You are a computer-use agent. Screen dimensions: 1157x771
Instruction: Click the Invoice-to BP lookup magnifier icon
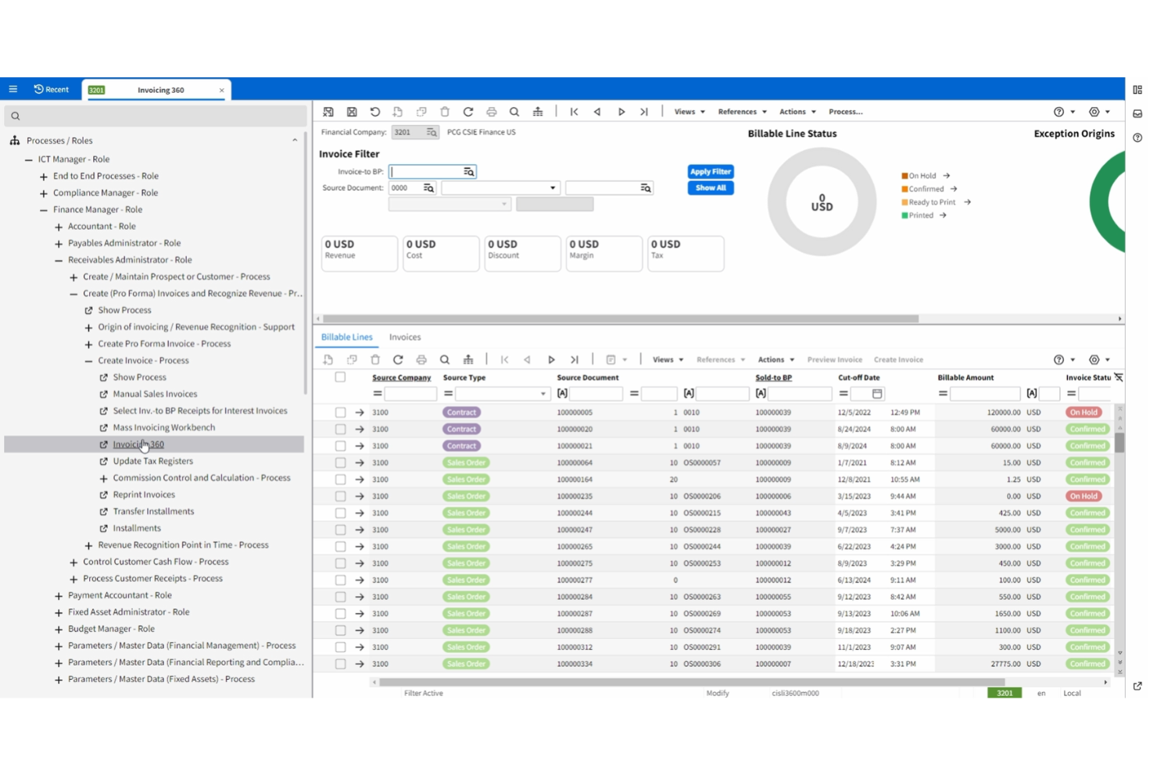[467, 171]
